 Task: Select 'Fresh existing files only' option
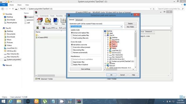(x=72, y=38)
